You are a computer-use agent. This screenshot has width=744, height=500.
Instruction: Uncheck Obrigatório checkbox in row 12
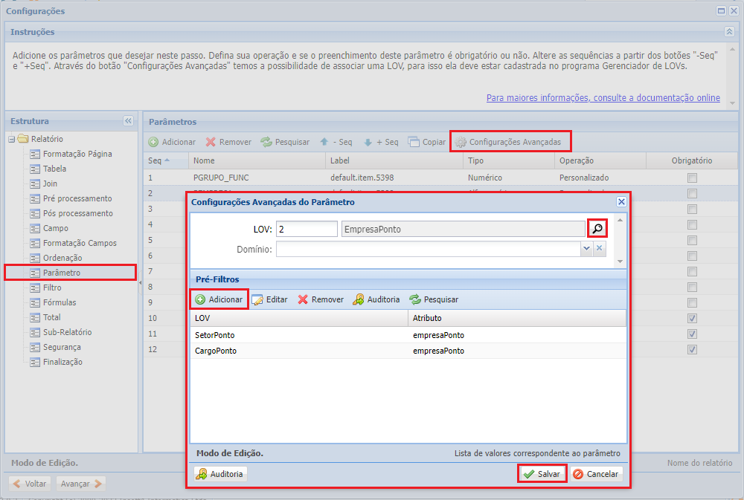693,350
